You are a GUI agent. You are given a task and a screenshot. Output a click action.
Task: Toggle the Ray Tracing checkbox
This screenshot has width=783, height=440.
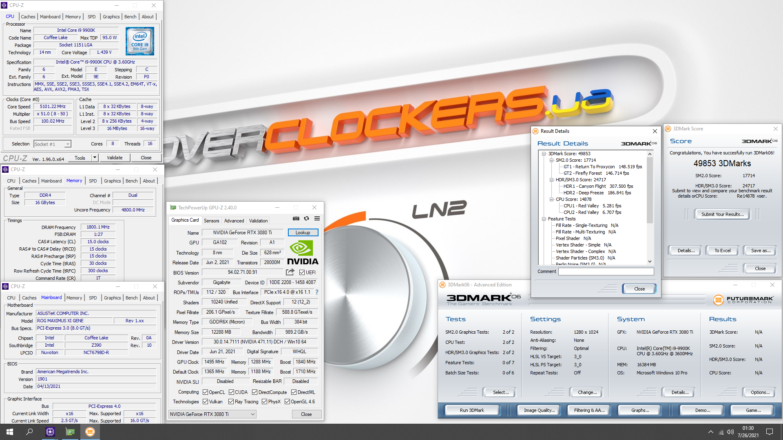tap(231, 402)
